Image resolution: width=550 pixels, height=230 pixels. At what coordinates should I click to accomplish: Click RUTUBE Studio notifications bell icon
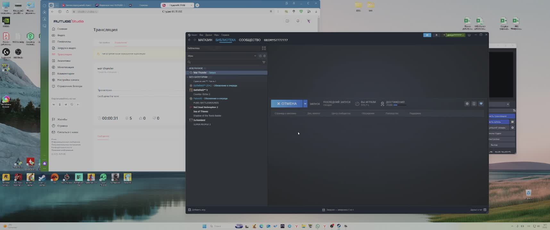[298, 21]
